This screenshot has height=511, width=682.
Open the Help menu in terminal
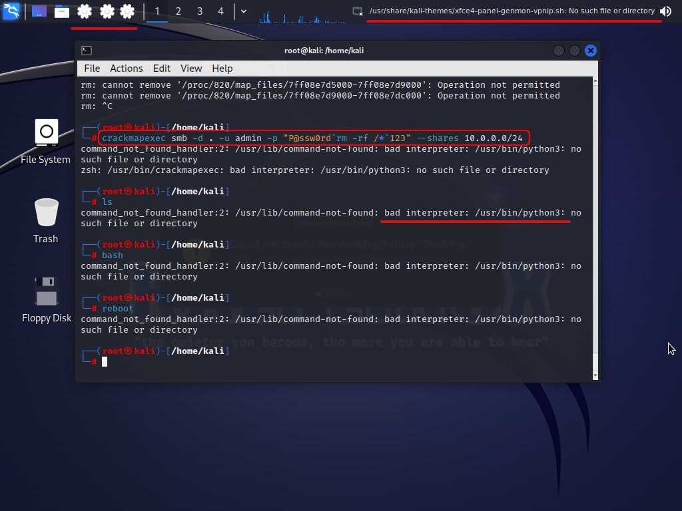tap(222, 69)
